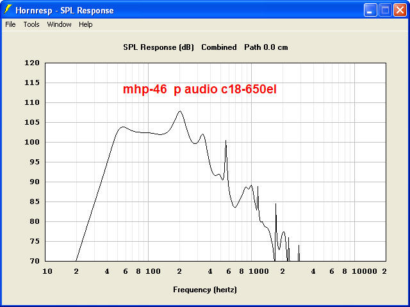This screenshot has height=307, width=410.
Task: Click the 75 value on the dB axis
Action: tap(34, 242)
